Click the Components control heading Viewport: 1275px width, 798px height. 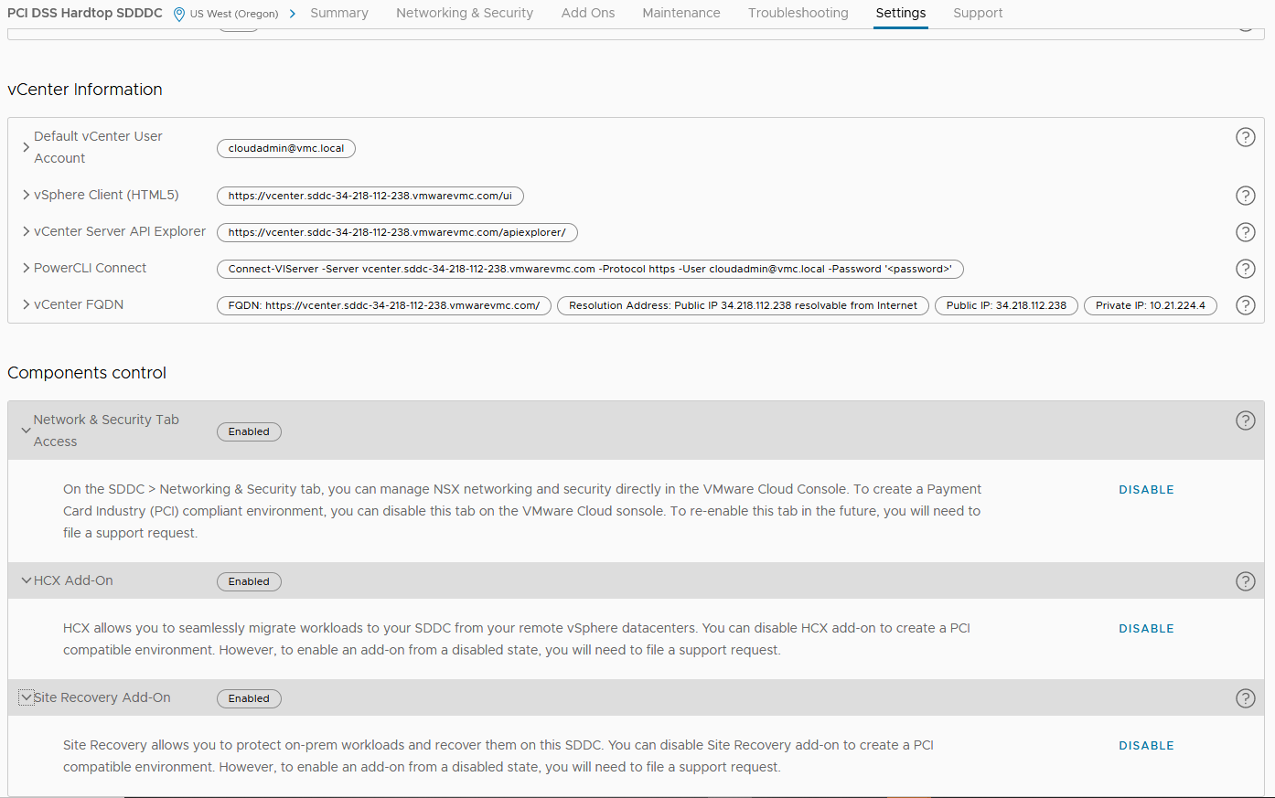pyautogui.click(x=87, y=373)
